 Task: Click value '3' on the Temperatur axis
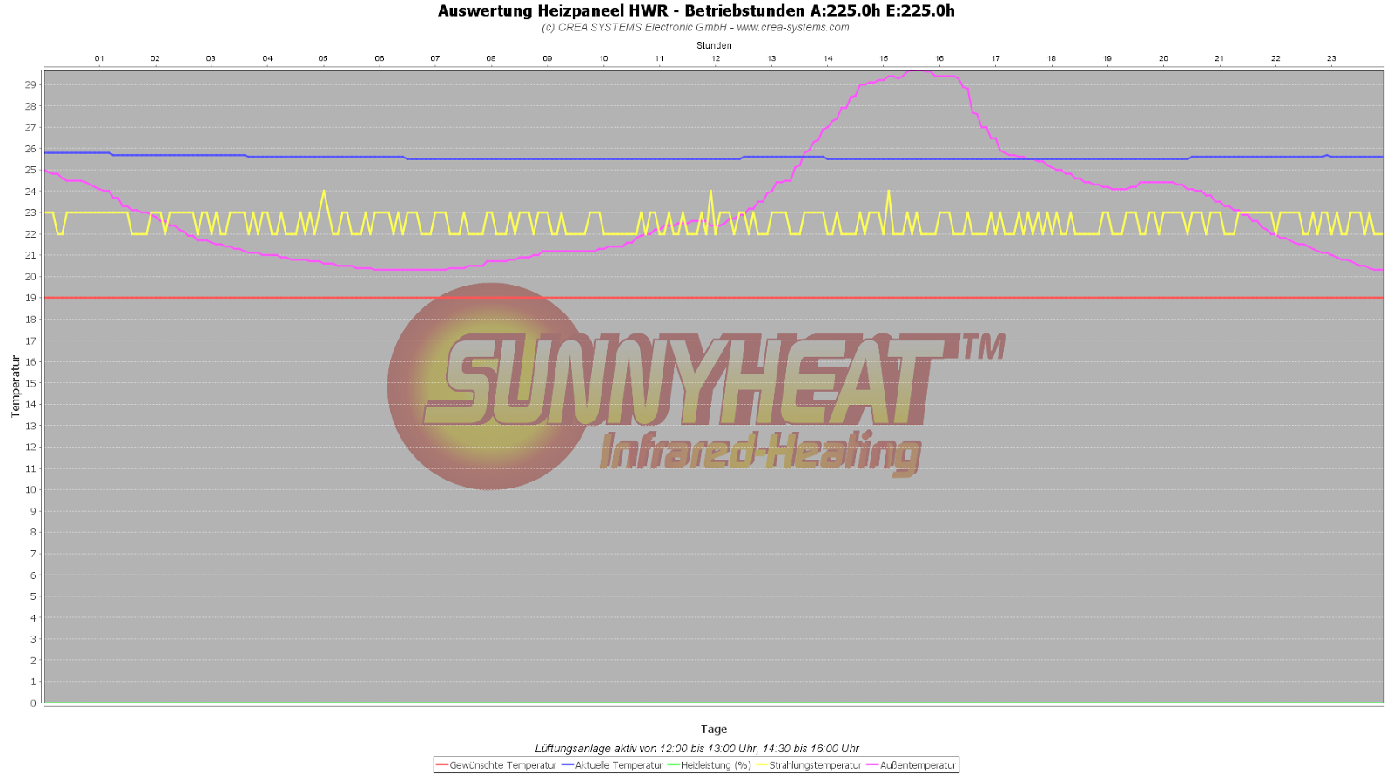coord(34,639)
